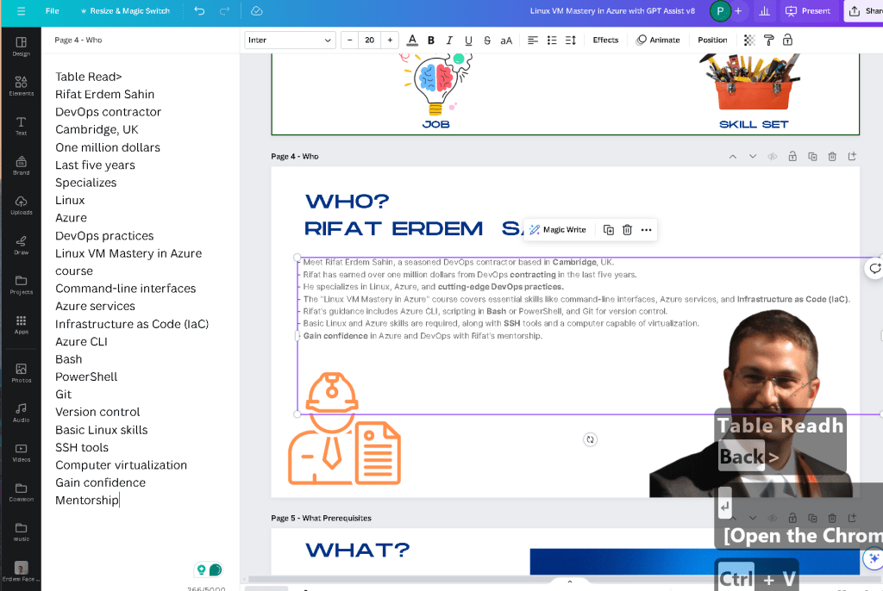Image resolution: width=883 pixels, height=591 pixels.
Task: Open the Design panel
Action: pyautogui.click(x=21, y=47)
